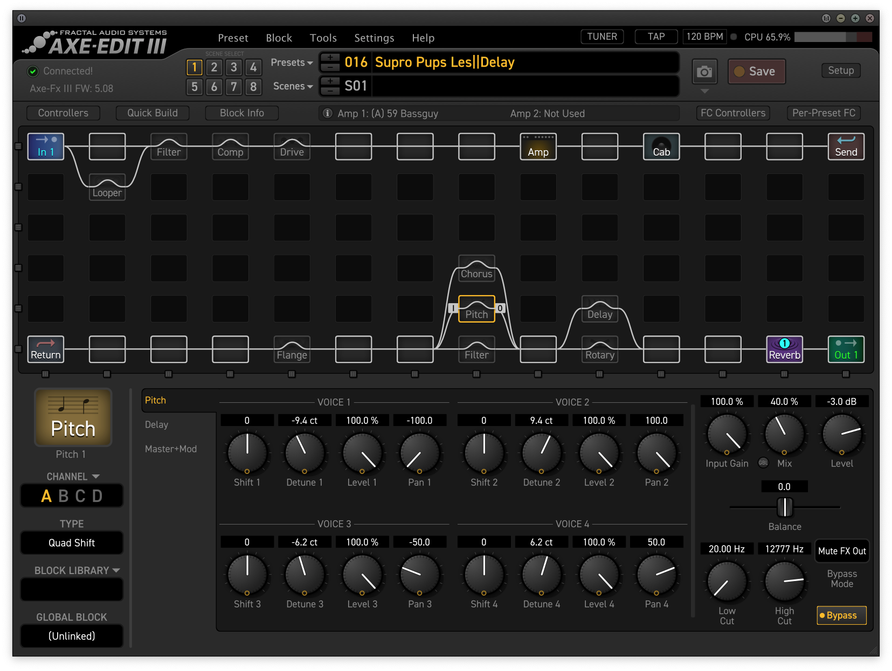
Task: Open the CHANNEL dropdown menu
Action: 73,477
